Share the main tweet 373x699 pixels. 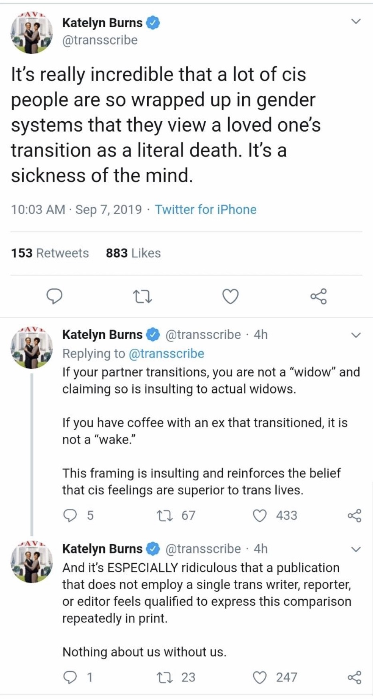click(x=319, y=297)
